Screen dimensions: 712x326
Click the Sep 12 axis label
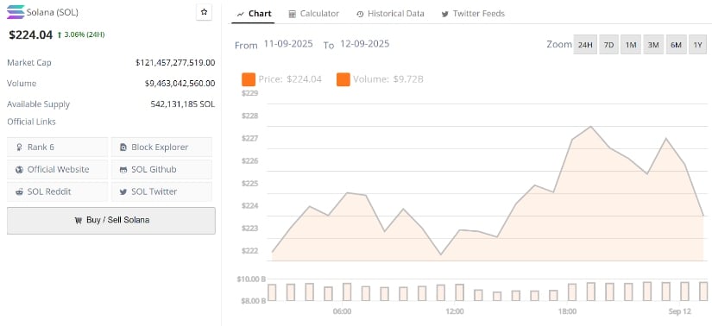(x=680, y=311)
